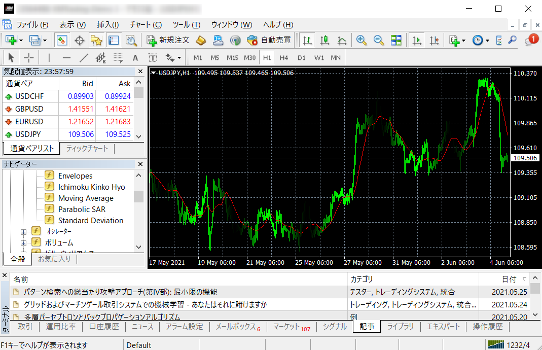Open the profiles dropdown arrow
This screenshot has height=350, width=542.
[x=45, y=41]
